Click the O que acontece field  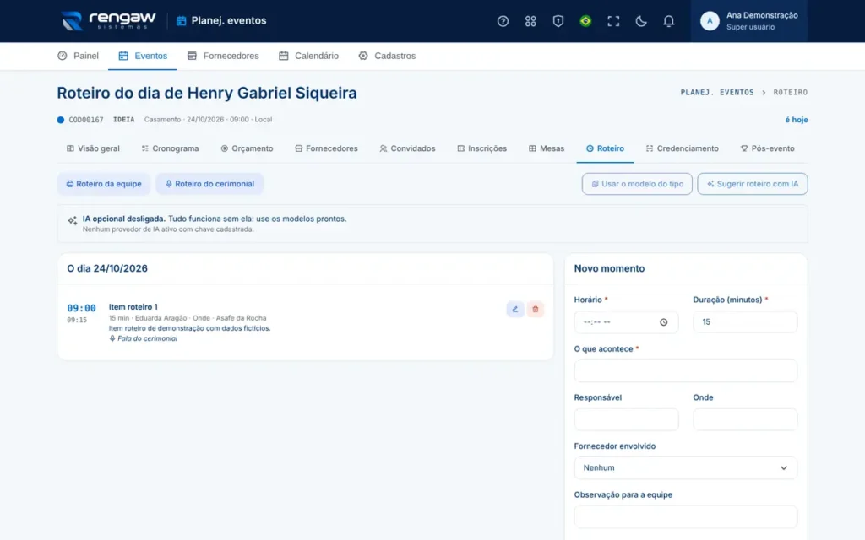pyautogui.click(x=686, y=371)
